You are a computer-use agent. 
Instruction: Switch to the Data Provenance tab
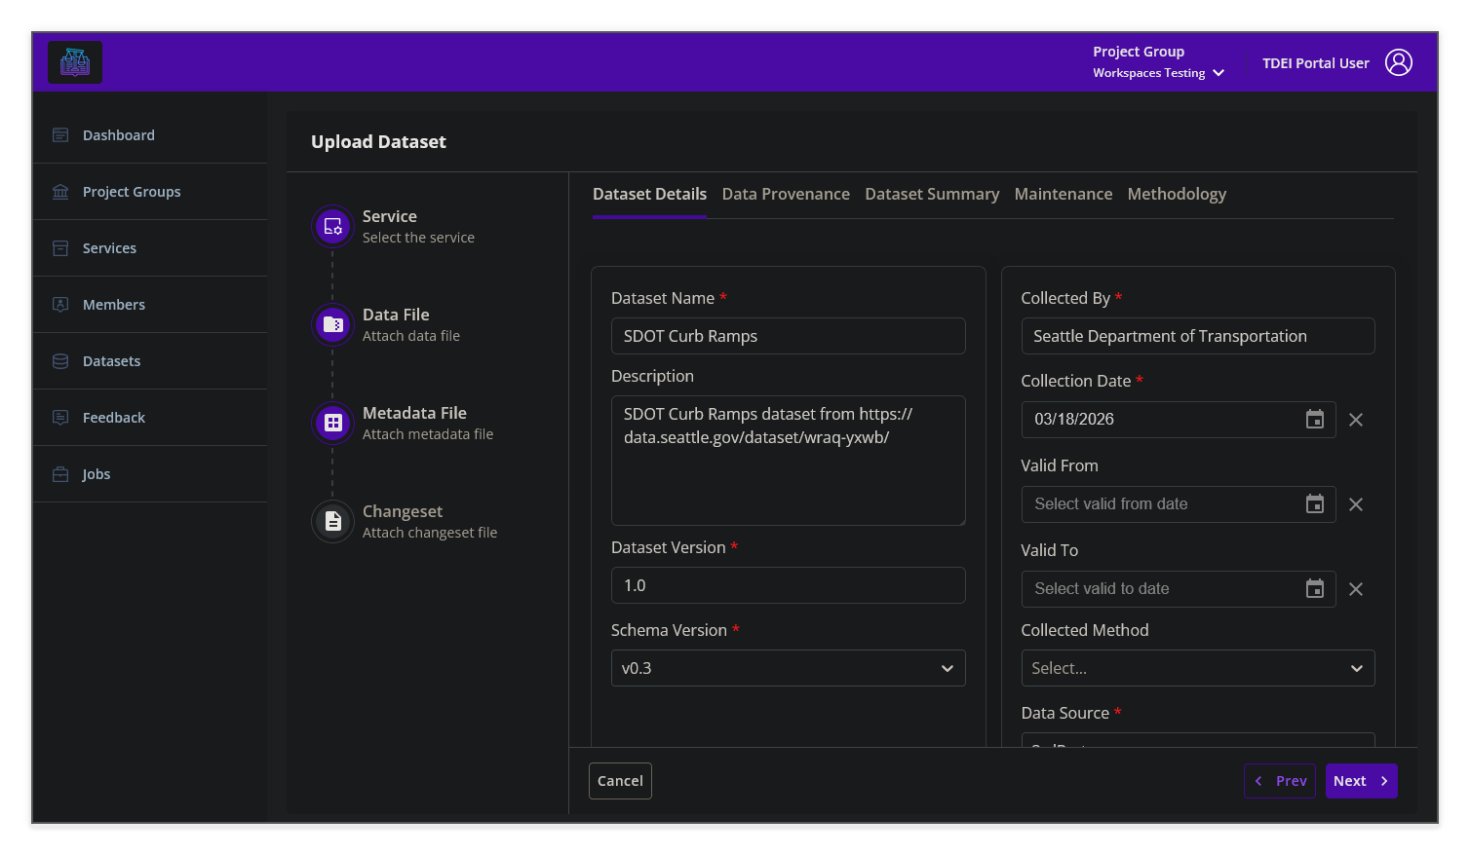tap(786, 194)
